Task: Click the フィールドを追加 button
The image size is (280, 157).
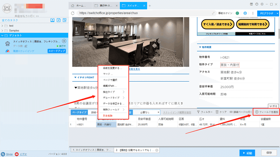Action: (266, 112)
